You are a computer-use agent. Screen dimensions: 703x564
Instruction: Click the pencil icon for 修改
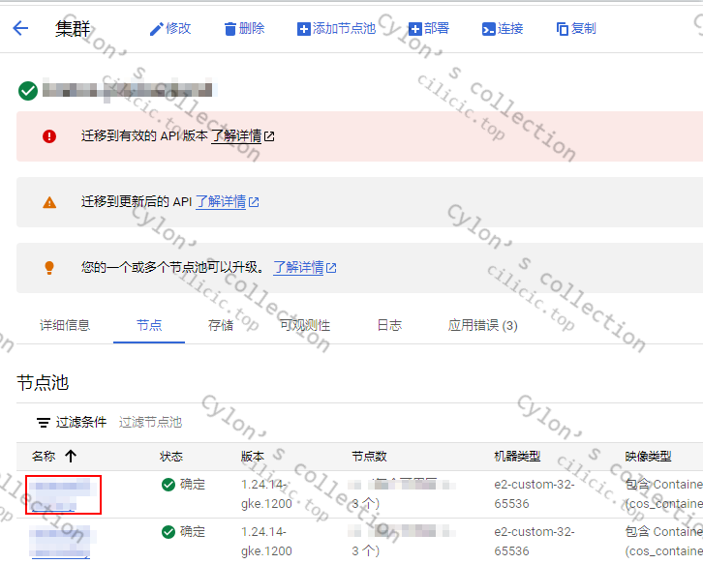tap(156, 29)
